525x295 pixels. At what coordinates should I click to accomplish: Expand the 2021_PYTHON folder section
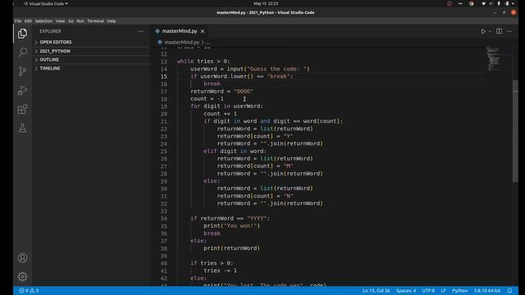(x=91, y=51)
